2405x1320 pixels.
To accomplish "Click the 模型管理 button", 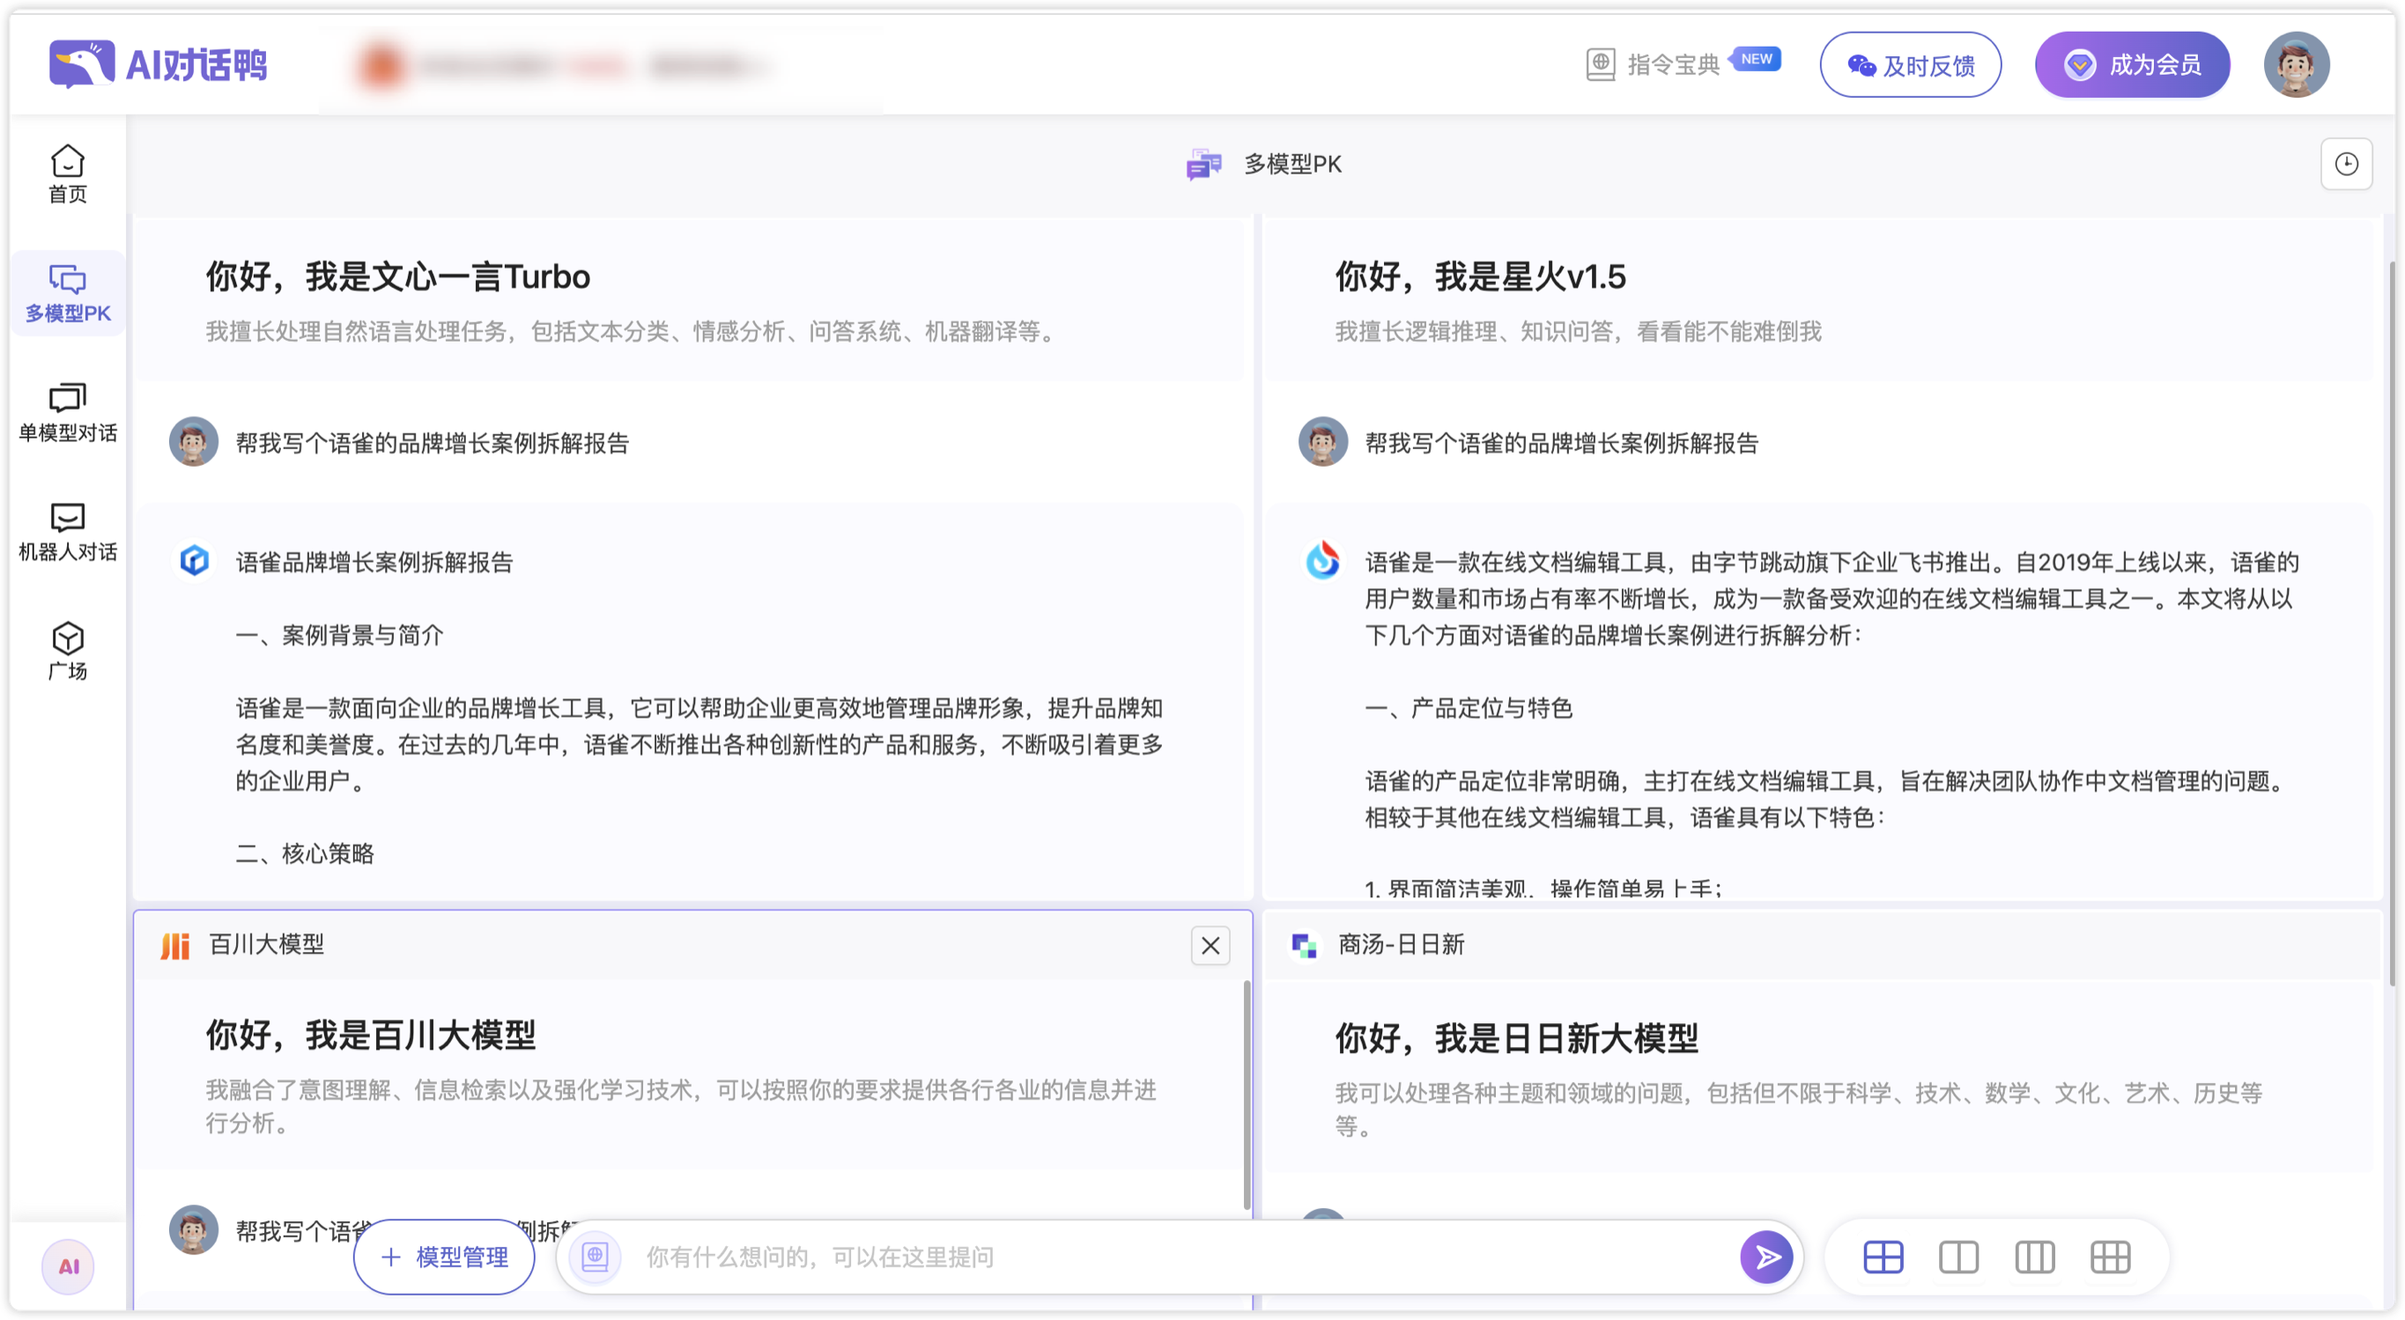I will (x=444, y=1257).
